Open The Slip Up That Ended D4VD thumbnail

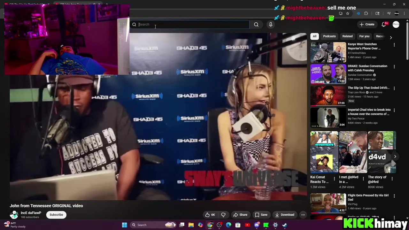328,96
